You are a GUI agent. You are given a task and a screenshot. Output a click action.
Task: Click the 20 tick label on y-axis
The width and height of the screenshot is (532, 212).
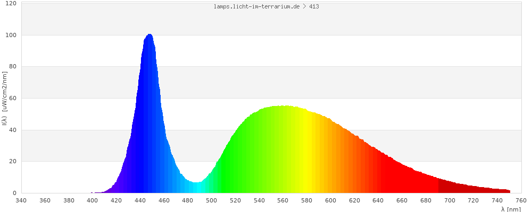[12, 162]
